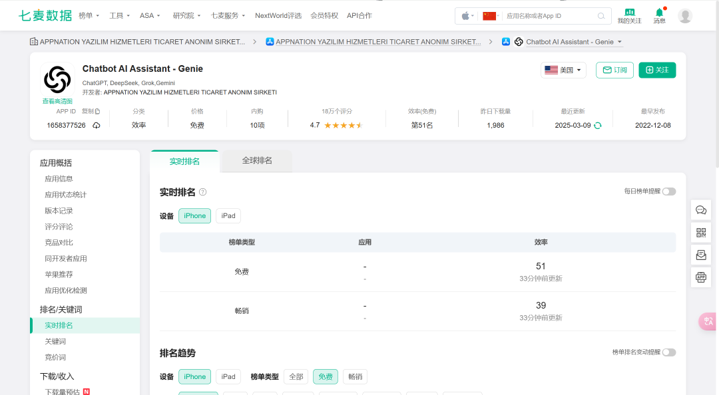Open 竞价词 in the sidebar

[55, 357]
